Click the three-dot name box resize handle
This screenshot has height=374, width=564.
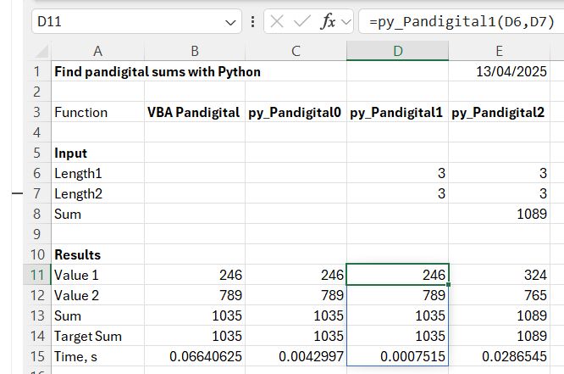tap(254, 22)
